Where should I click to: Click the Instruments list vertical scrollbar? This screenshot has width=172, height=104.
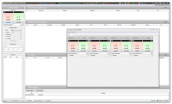coord(23,78)
